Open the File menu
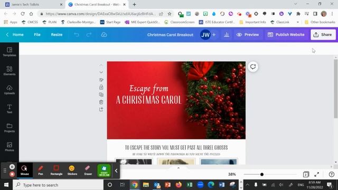This screenshot has width=338, height=190. point(37,35)
